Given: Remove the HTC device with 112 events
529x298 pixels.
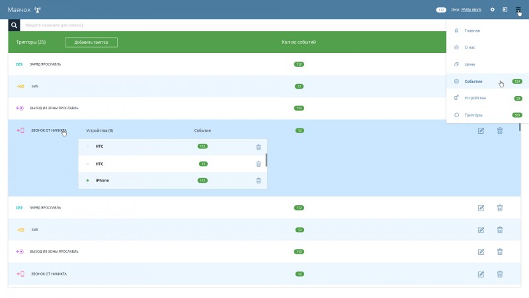Looking at the screenshot, I should [259, 147].
